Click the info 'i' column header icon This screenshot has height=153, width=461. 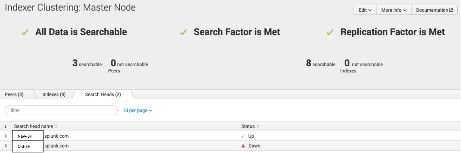[5, 126]
